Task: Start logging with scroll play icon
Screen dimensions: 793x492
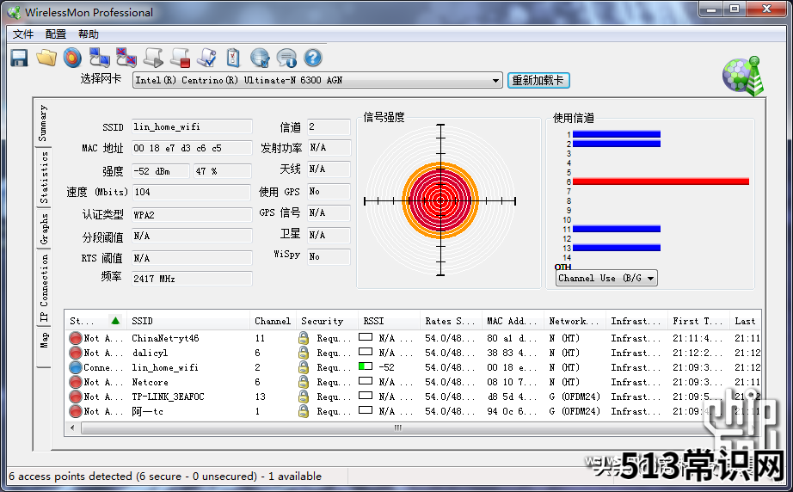Action: 153,58
